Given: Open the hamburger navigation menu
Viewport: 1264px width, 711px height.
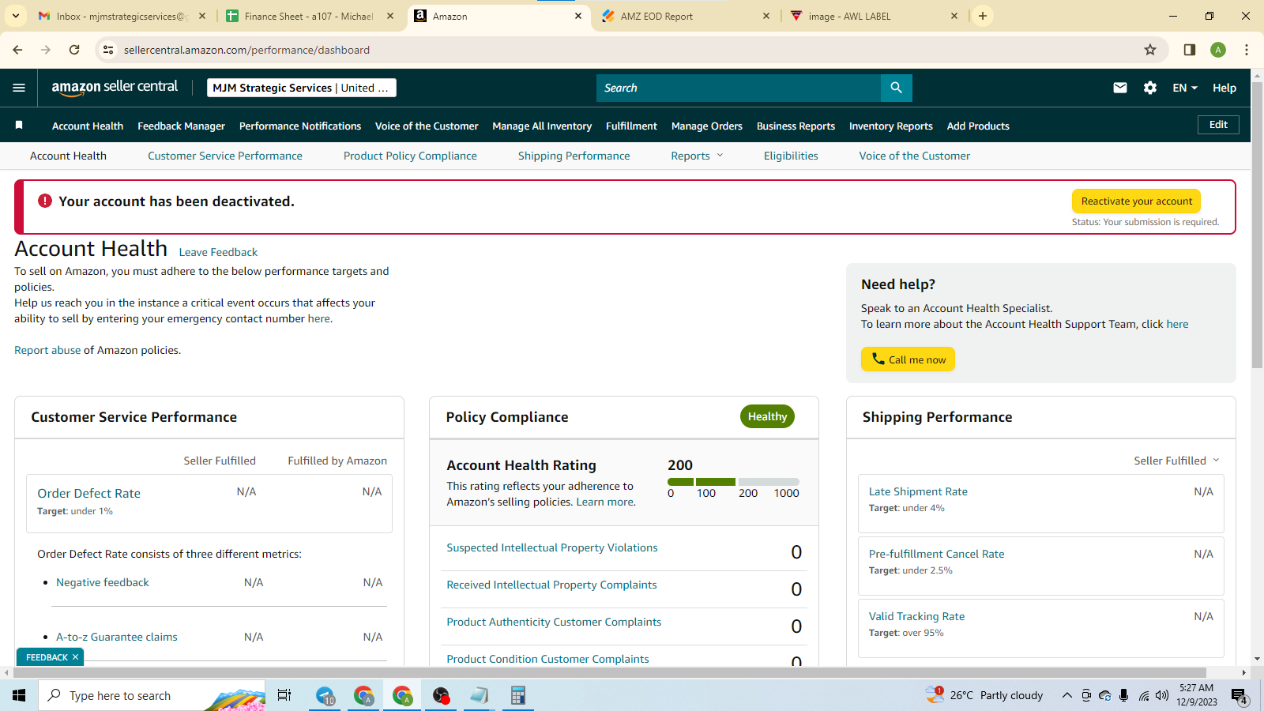Looking at the screenshot, I should click(x=19, y=88).
